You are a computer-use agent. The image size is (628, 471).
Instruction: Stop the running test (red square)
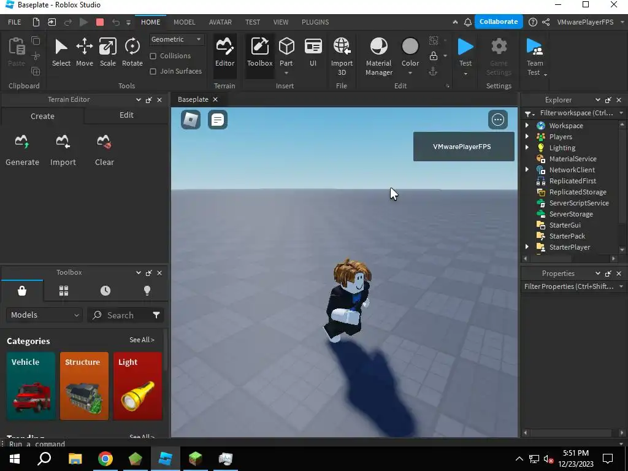click(100, 22)
